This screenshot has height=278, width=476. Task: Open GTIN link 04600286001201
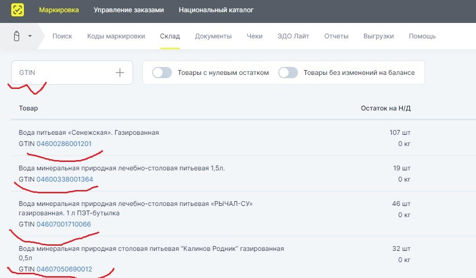pos(64,144)
